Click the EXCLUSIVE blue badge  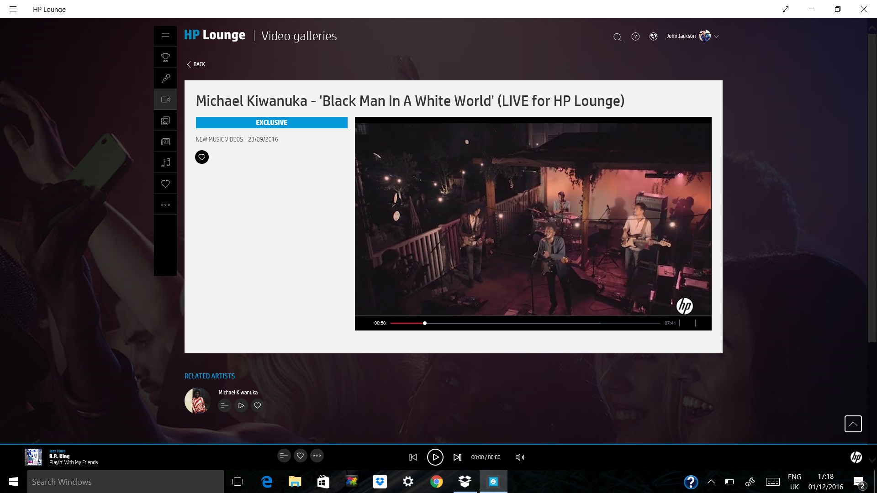point(271,122)
